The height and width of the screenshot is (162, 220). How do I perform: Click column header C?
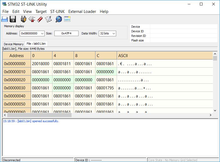106,56
